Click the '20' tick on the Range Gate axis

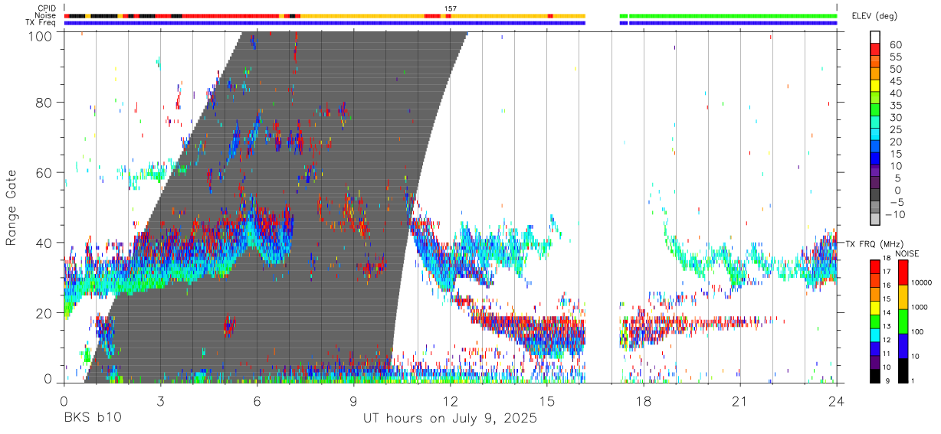point(44,312)
